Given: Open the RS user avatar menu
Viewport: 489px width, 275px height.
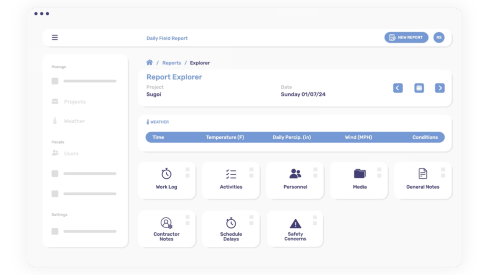Looking at the screenshot, I should click(x=438, y=38).
